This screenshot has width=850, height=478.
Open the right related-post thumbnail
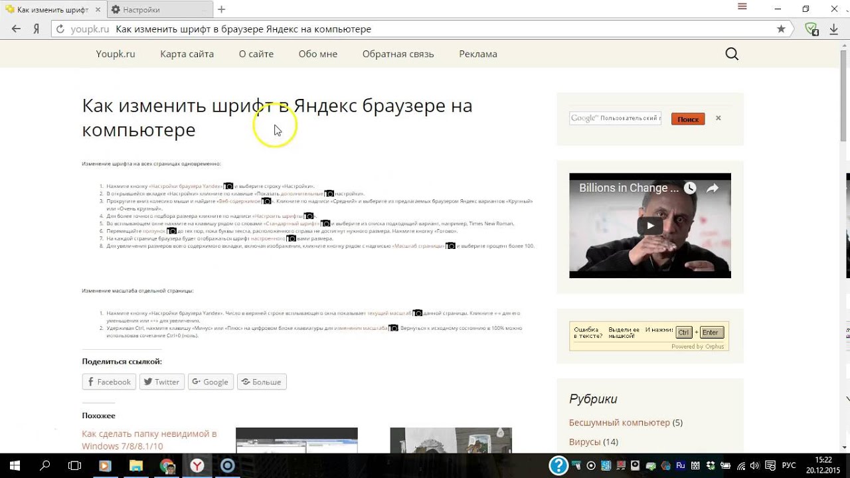click(451, 440)
